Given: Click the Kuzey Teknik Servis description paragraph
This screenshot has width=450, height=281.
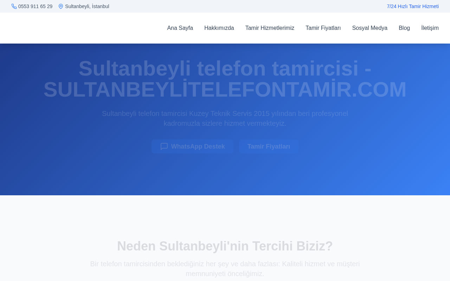Looking at the screenshot, I should click(x=225, y=118).
